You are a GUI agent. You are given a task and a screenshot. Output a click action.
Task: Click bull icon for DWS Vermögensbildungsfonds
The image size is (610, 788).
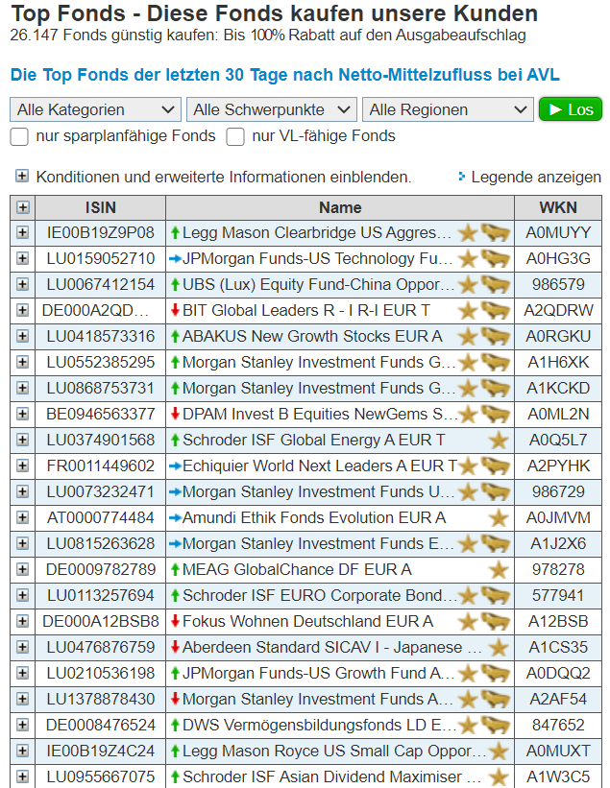pos(496,726)
